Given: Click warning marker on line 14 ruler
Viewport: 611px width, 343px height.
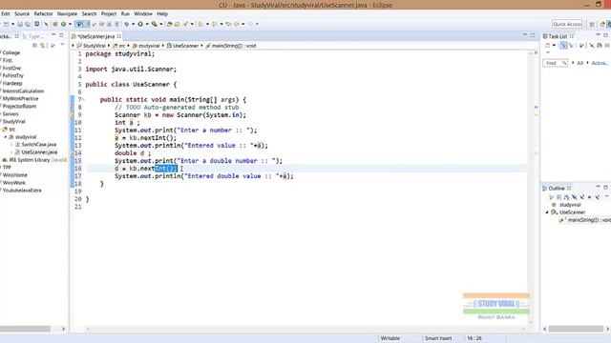Looking at the screenshot, I should pyautogui.click(x=73, y=153).
